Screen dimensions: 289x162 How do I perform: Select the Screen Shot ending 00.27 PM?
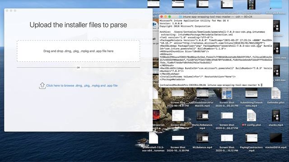pos(227,116)
